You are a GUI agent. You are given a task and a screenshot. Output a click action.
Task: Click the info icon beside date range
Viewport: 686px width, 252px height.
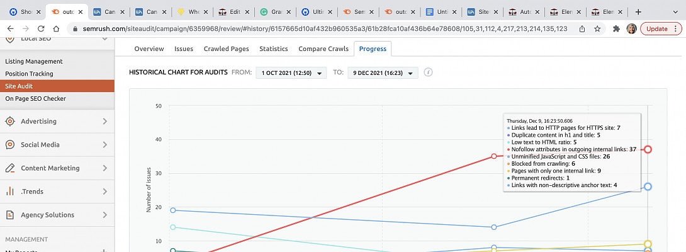pos(429,72)
